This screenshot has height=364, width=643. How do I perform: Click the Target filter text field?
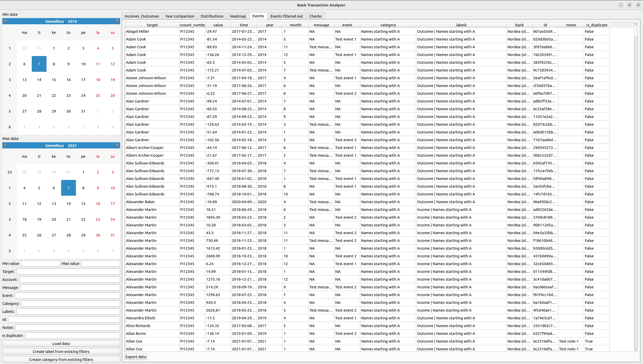click(x=68, y=272)
